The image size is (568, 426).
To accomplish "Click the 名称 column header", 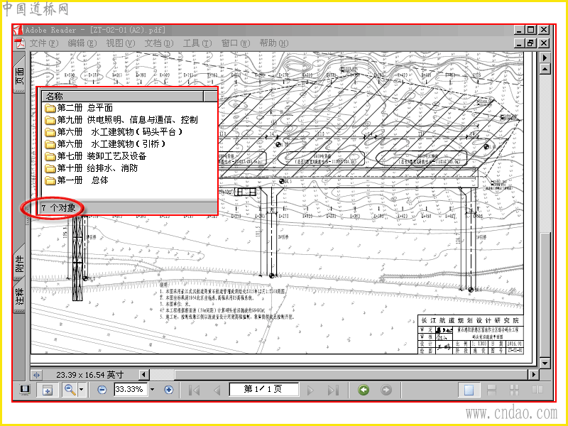I will [x=123, y=97].
